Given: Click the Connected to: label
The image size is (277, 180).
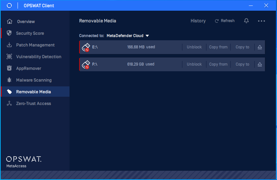Looking at the screenshot, I should coord(92,36).
